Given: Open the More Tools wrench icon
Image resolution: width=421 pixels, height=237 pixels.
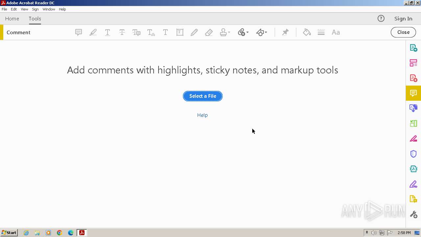Looking at the screenshot, I should [413, 214].
